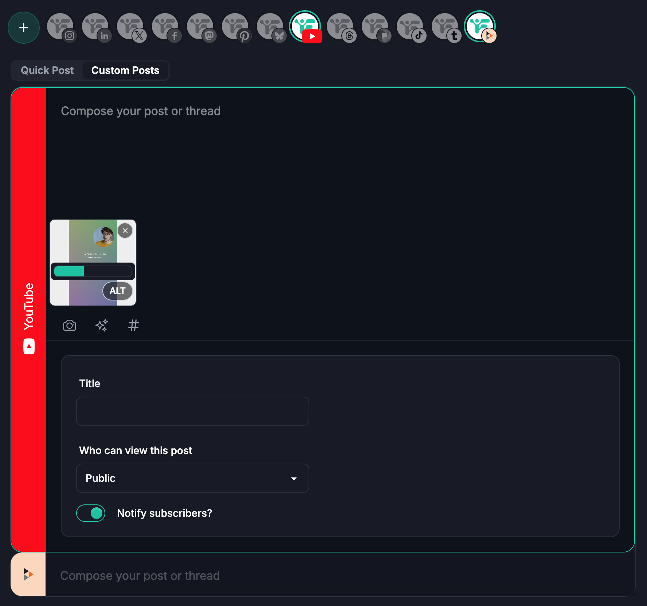
Task: Collapse the YouTube post section sidebar
Action: [29, 319]
